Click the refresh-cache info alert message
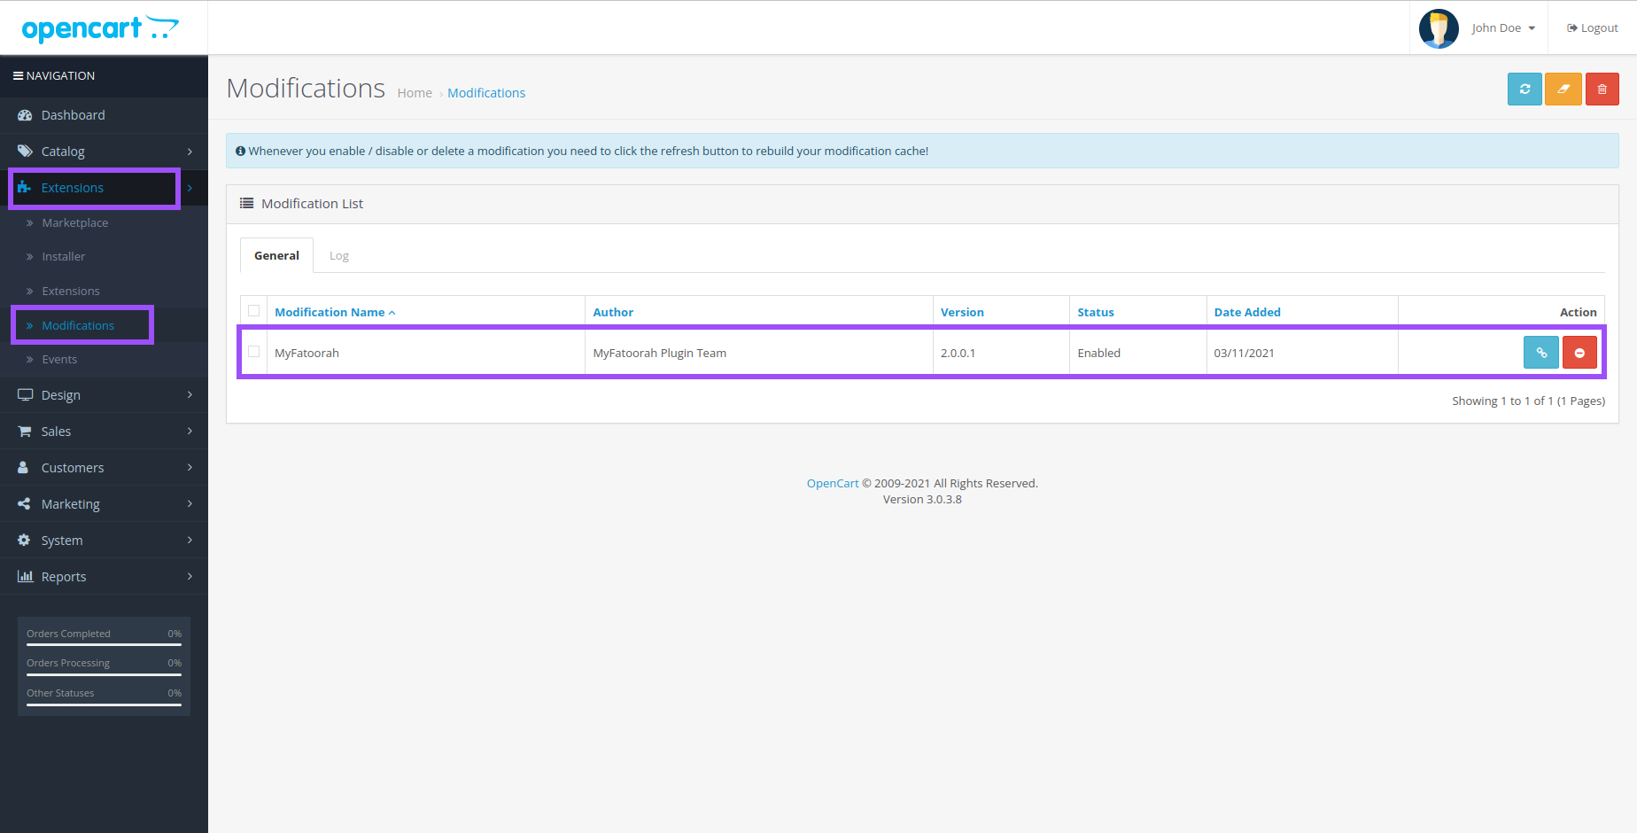Viewport: 1637px width, 833px height. coord(922,151)
